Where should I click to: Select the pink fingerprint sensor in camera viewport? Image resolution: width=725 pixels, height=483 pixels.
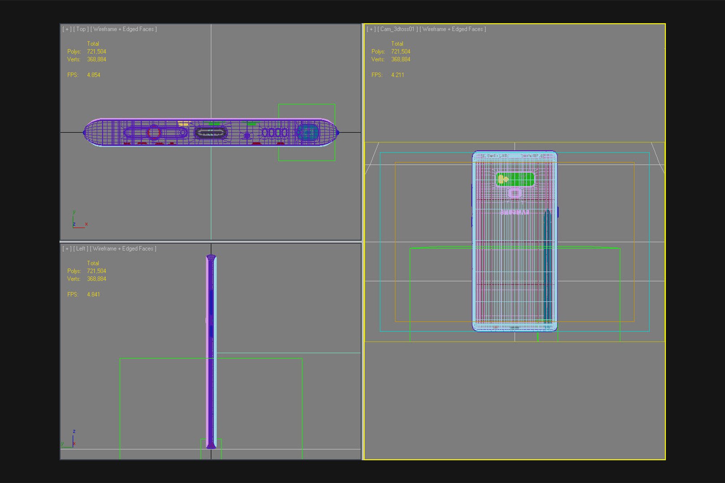[515, 193]
